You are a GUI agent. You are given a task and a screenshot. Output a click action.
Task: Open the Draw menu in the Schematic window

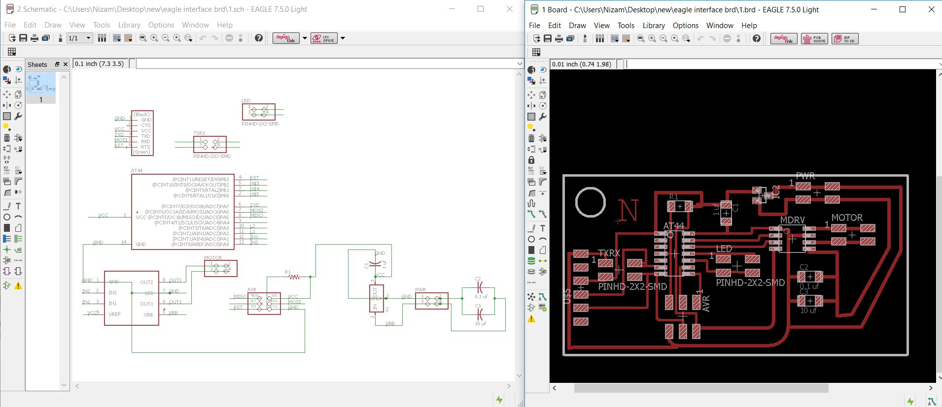pyautogui.click(x=53, y=25)
